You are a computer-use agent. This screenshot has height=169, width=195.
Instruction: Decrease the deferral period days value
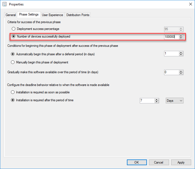(181, 55)
